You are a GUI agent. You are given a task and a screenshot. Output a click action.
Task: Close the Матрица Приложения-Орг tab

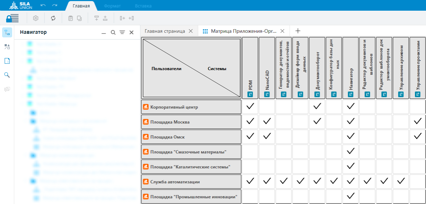282,31
